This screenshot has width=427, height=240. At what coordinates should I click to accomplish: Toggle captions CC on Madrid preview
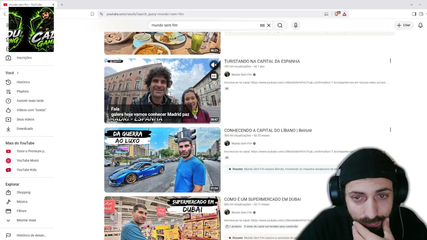[214, 76]
